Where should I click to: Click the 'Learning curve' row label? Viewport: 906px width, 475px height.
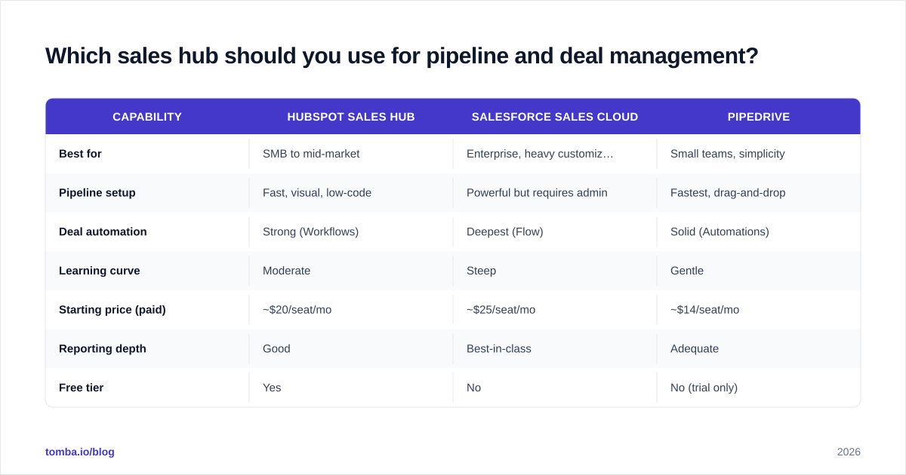click(100, 271)
